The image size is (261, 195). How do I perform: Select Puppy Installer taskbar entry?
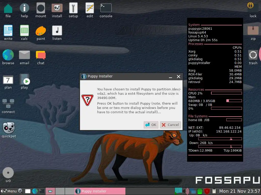(x=100, y=191)
